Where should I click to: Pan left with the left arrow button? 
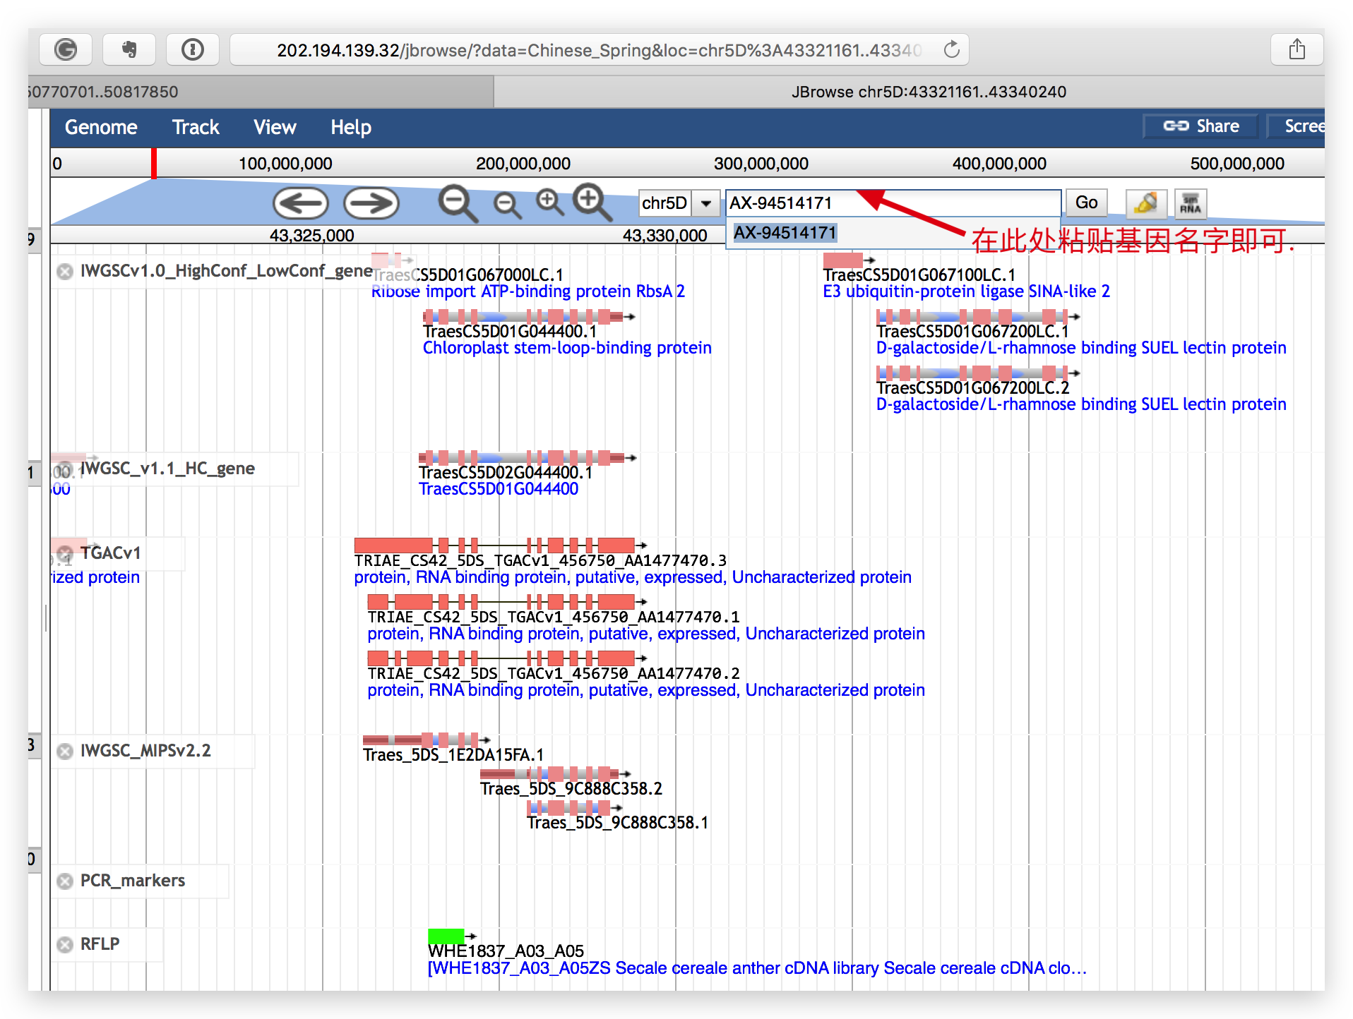[x=301, y=204]
